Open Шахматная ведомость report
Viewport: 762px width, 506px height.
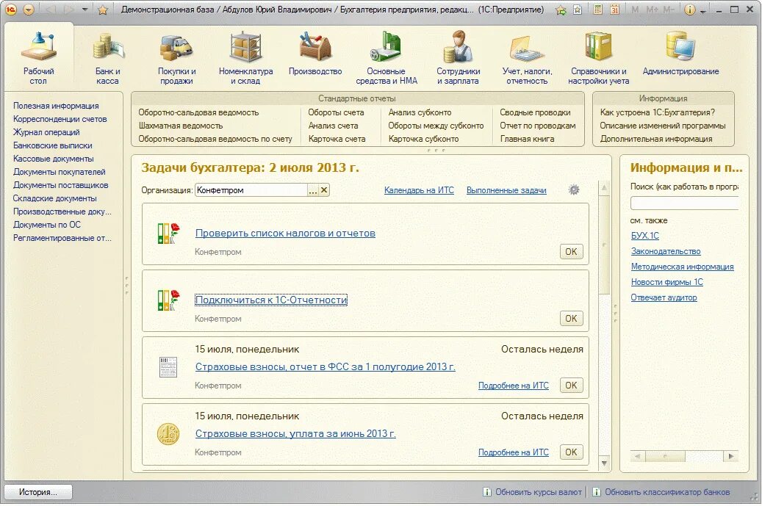click(x=180, y=126)
